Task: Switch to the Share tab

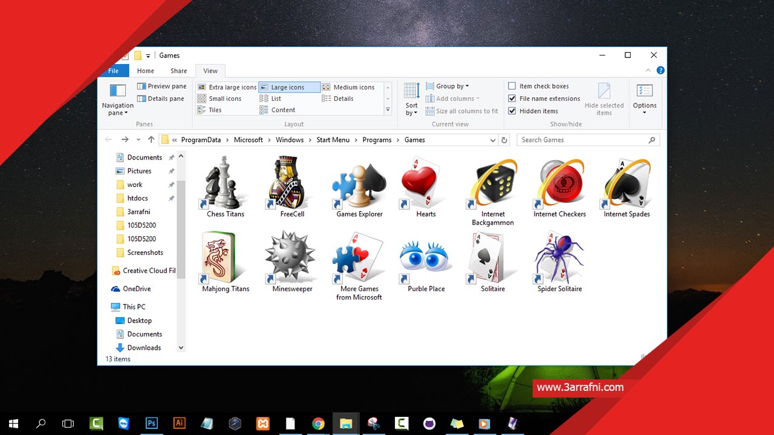Action: 178,71
